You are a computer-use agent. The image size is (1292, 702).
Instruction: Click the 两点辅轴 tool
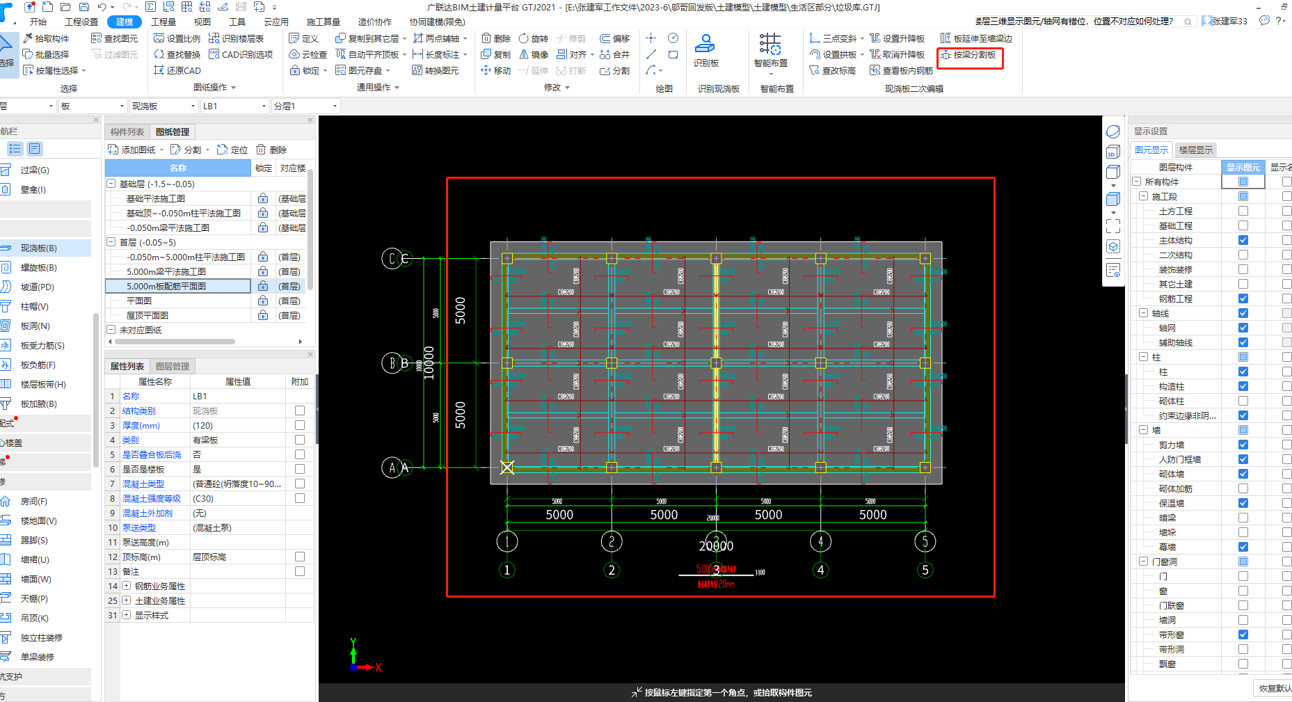tap(440, 38)
